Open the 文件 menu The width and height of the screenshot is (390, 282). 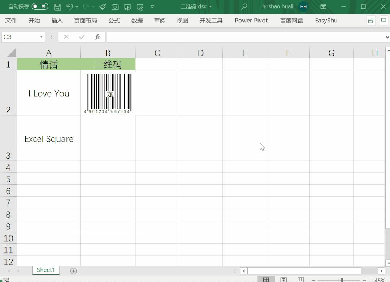[11, 21]
